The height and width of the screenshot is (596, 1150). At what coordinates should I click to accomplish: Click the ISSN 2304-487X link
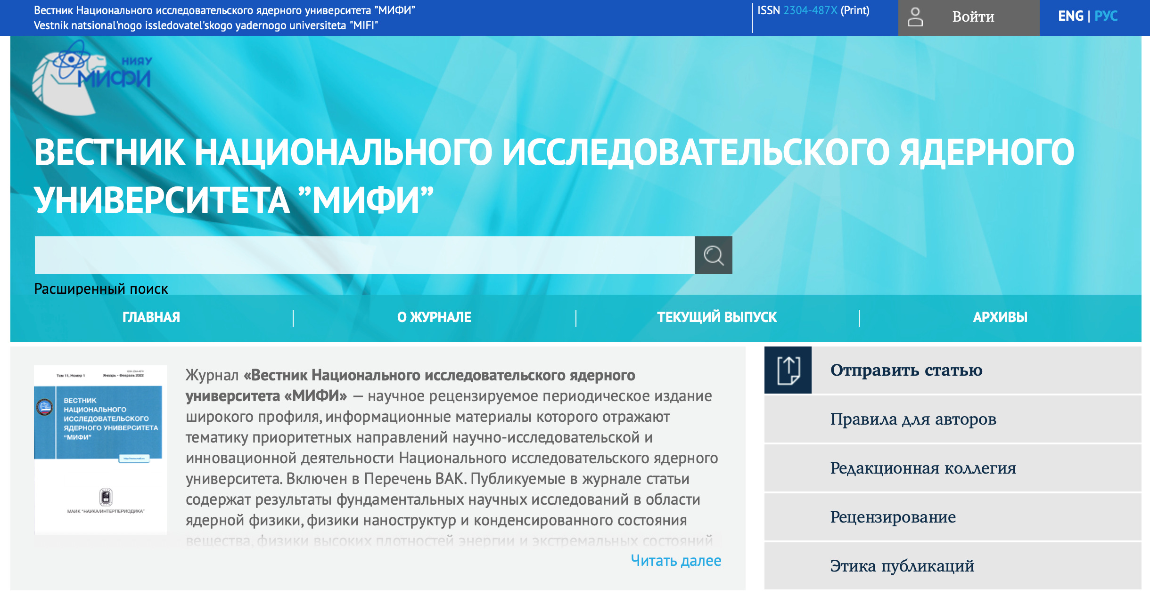coord(810,10)
